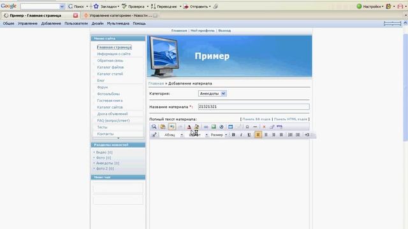Apply bold formatting with B button

tap(233, 135)
